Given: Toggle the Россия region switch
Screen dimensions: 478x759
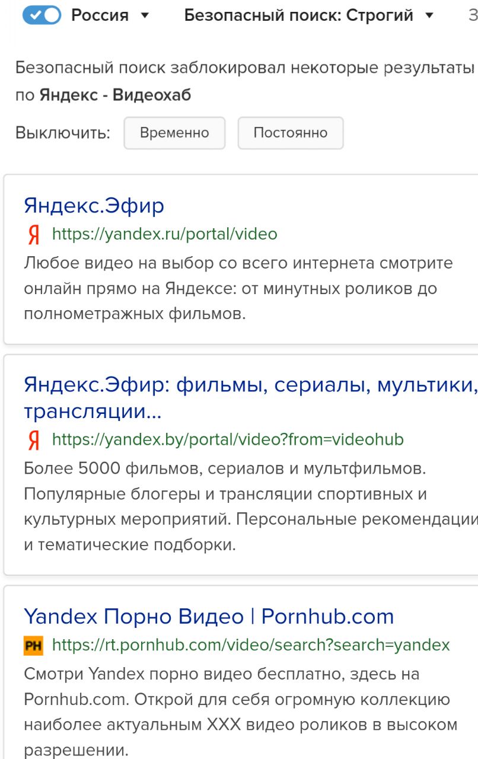Looking at the screenshot, I should 42,15.
